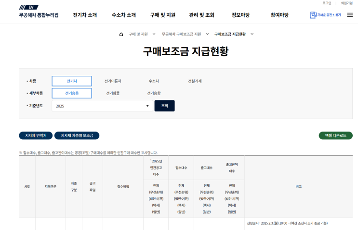Expand the 무공해차 구매보조금 지원 breadcrumb chevron
Viewport: 358px width, 230px height.
pos(207,34)
